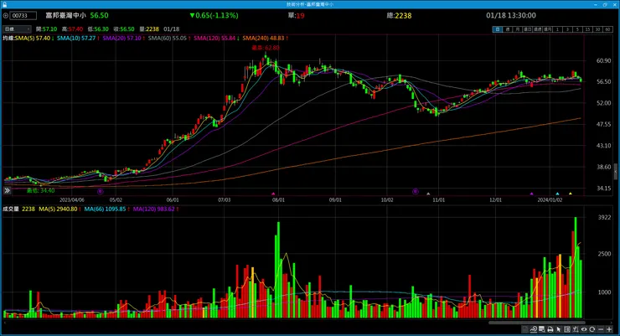Click the refresh circle icon in bottom toolbar
620x336 pixels.
pyautogui.click(x=592, y=329)
